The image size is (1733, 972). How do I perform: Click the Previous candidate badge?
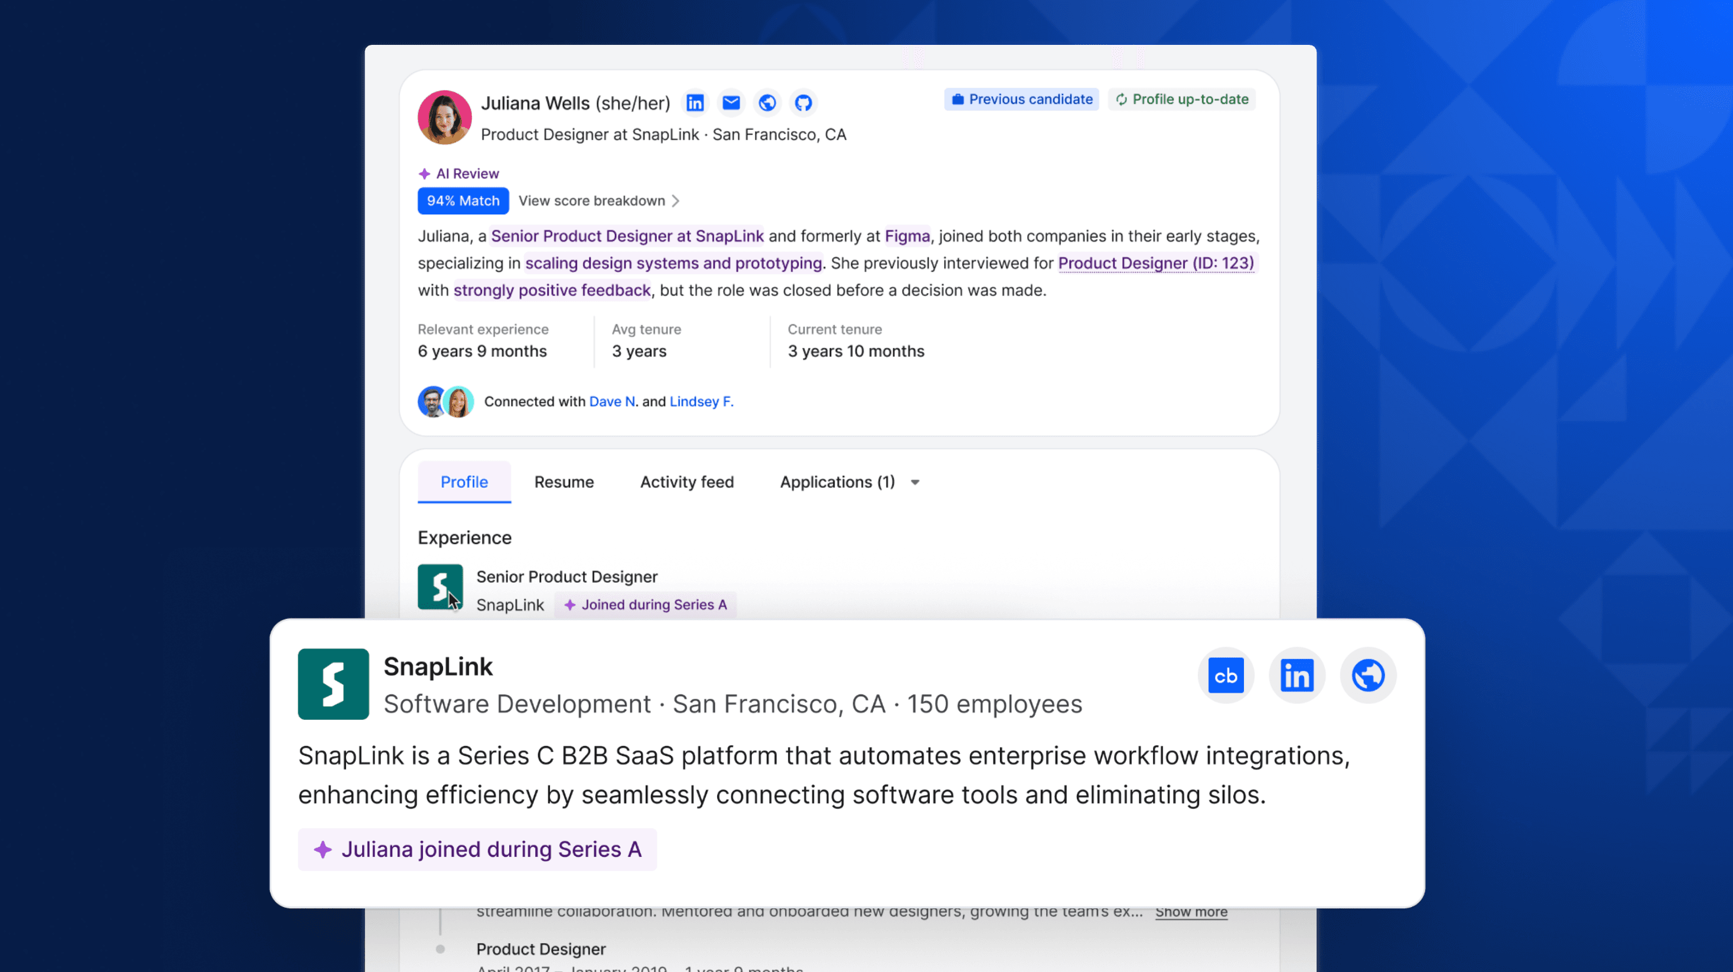click(1021, 99)
